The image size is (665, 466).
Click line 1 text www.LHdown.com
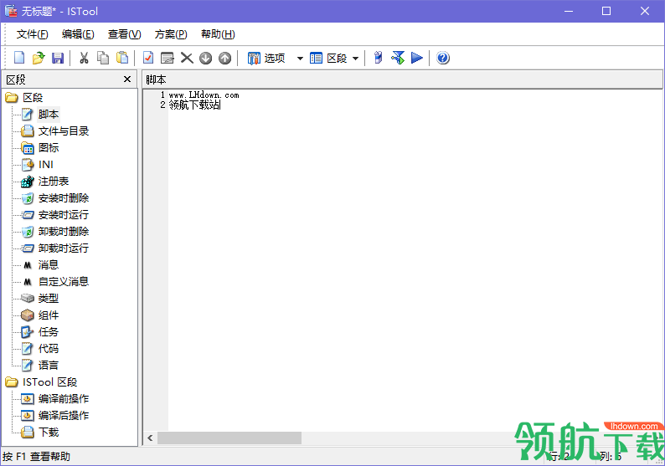[204, 95]
